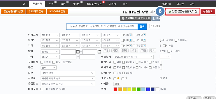Open the 등록일순 sort dropdown
The image size is (216, 99).
(194, 98)
